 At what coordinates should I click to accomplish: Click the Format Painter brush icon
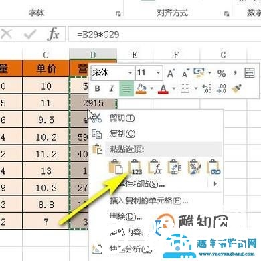[x=237, y=88]
